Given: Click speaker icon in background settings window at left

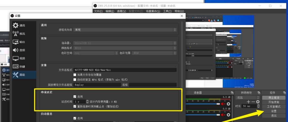Looking at the screenshot, I should coord(4,85).
